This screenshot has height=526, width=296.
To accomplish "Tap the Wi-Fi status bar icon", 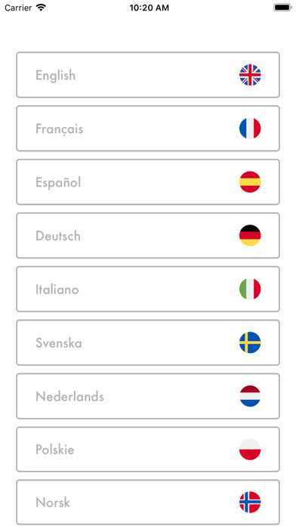I will point(41,8).
